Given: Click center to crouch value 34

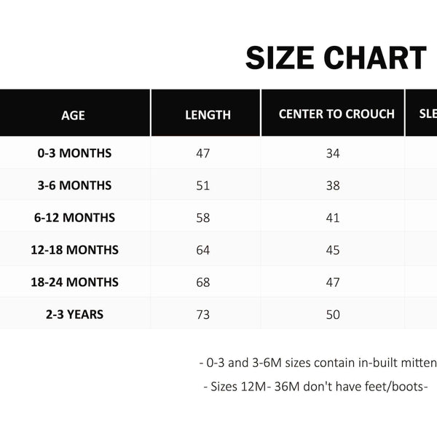Looking at the screenshot, I should [333, 153].
